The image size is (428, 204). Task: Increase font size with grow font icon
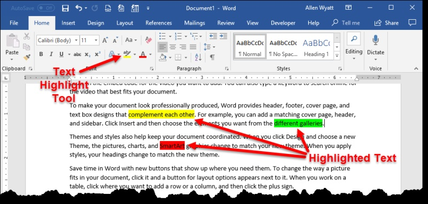[105, 40]
